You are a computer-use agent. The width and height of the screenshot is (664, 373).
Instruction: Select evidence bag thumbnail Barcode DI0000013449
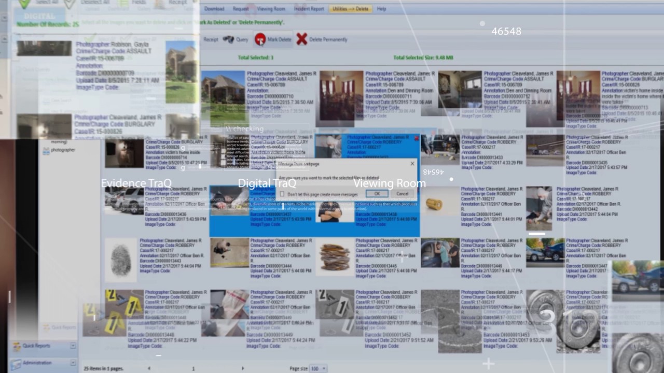229,305
